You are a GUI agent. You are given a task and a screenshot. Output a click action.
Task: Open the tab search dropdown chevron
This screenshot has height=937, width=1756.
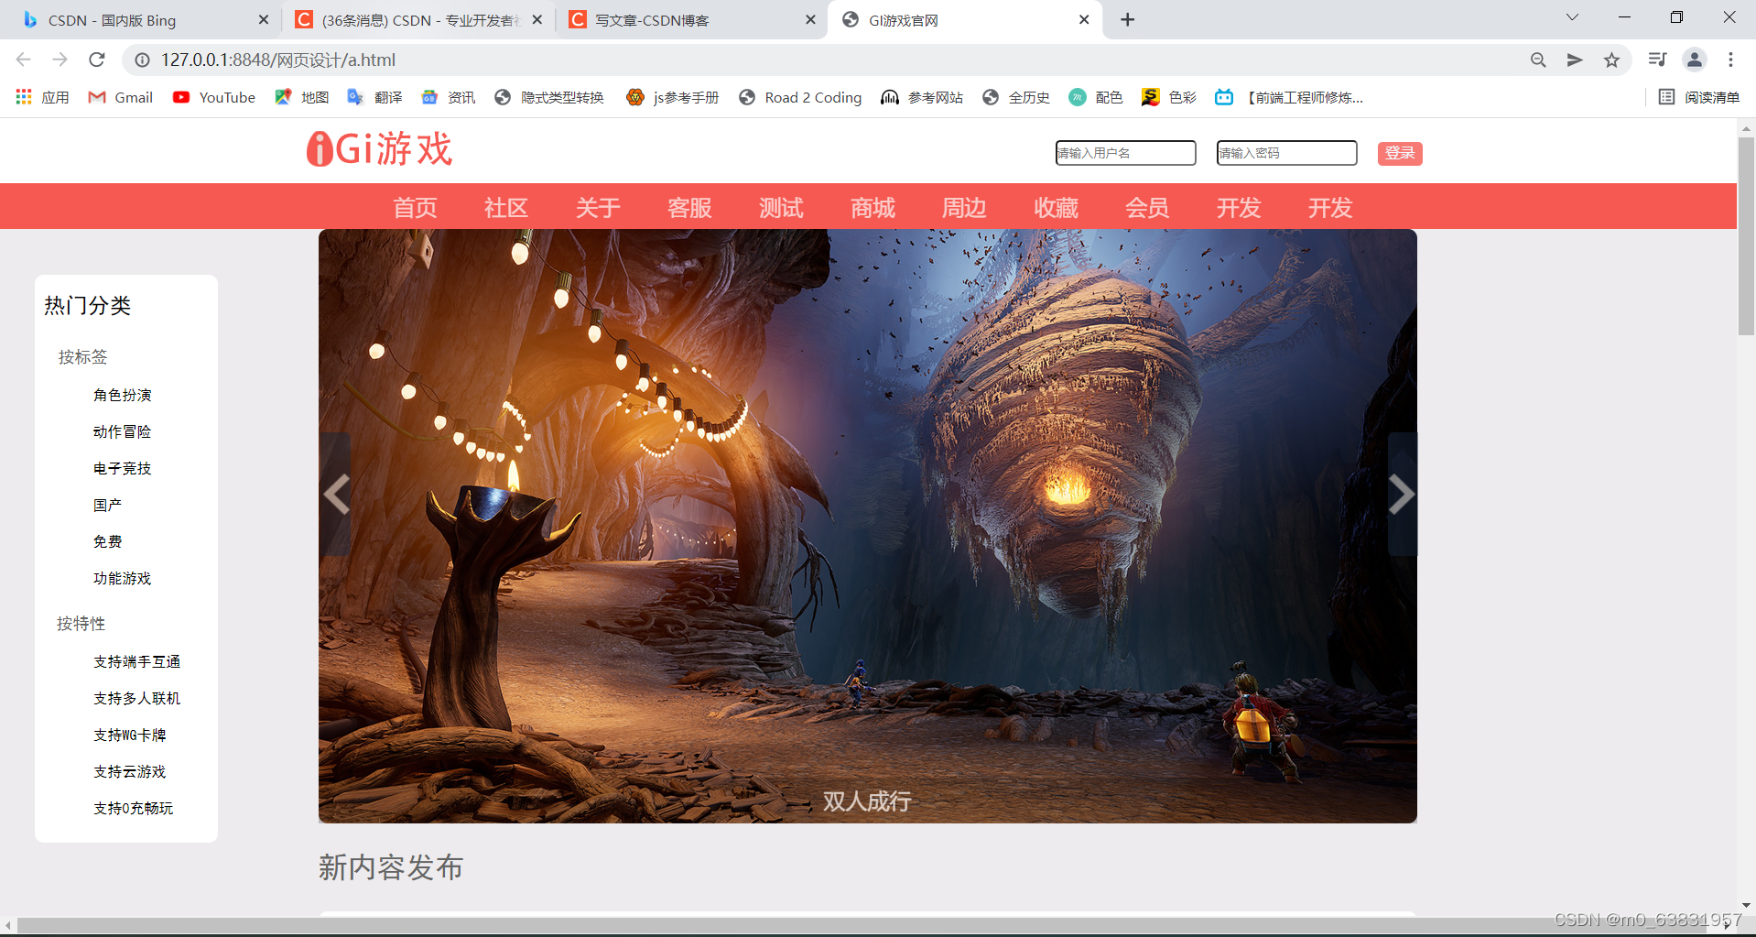(x=1572, y=17)
